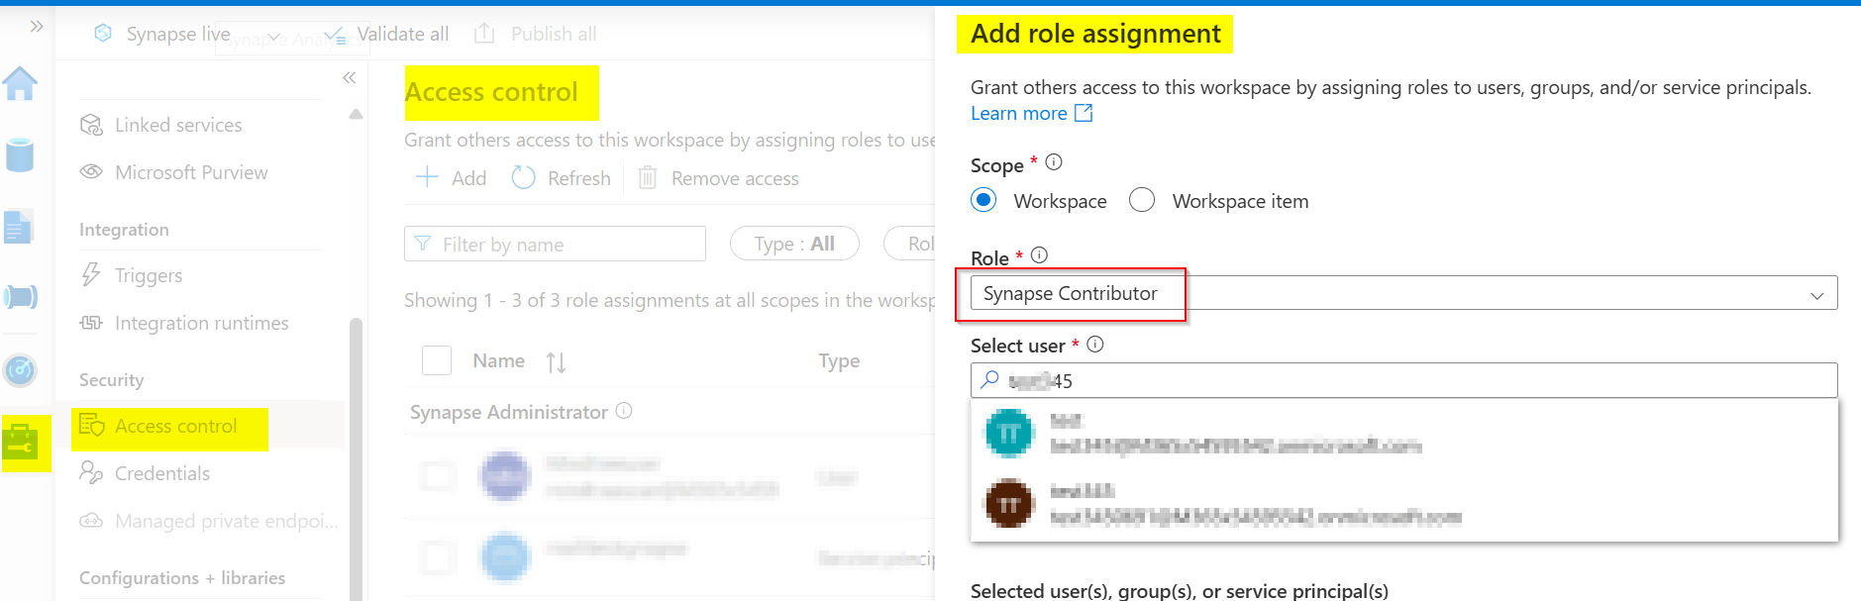Open the Manage hub toolbox icon
This screenshot has height=601, width=1861.
coord(20,444)
